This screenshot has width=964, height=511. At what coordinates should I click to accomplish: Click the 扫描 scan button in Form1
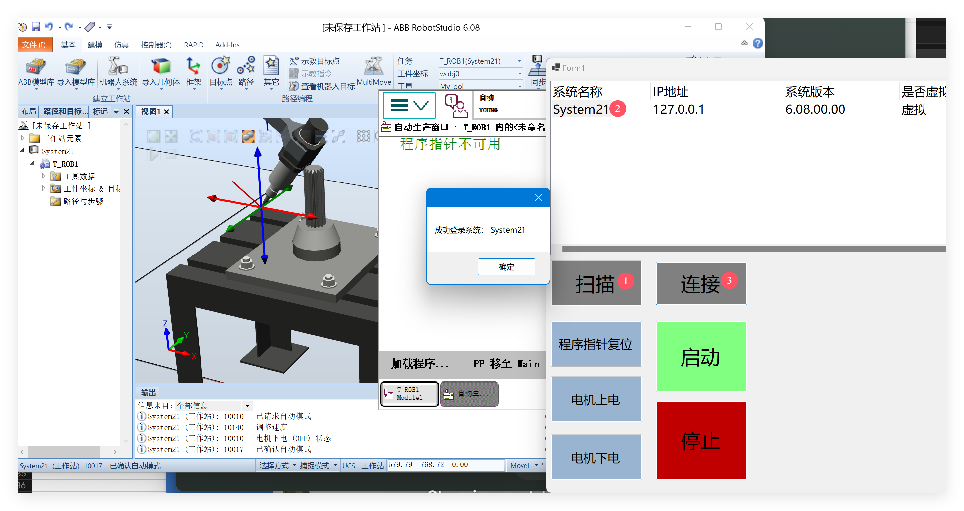(596, 284)
